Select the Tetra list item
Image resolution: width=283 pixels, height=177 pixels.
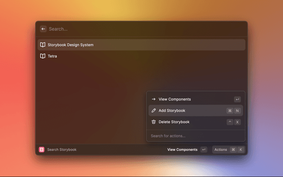pyautogui.click(x=52, y=56)
